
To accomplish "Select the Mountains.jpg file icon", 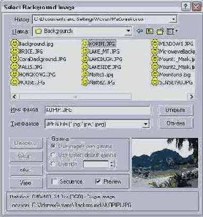I will (x=155, y=74).
